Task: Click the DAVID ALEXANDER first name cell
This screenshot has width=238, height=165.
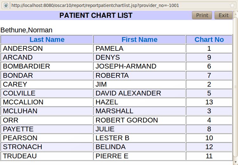Action: click(x=128, y=93)
